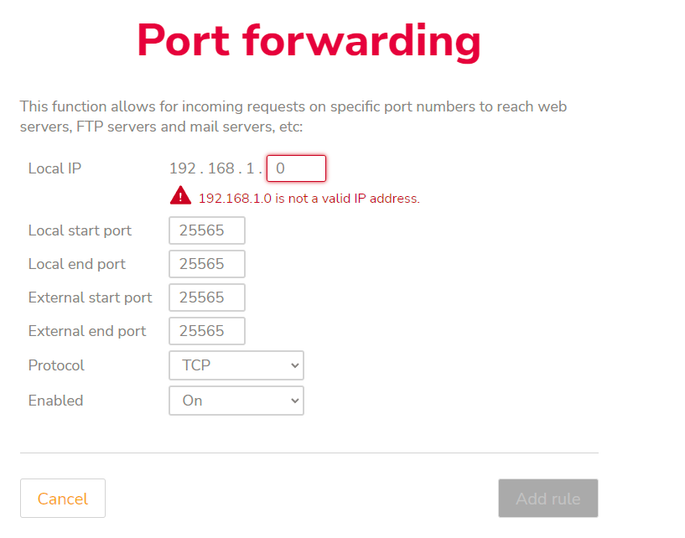Click the highlighted Local IP octet field

click(295, 168)
